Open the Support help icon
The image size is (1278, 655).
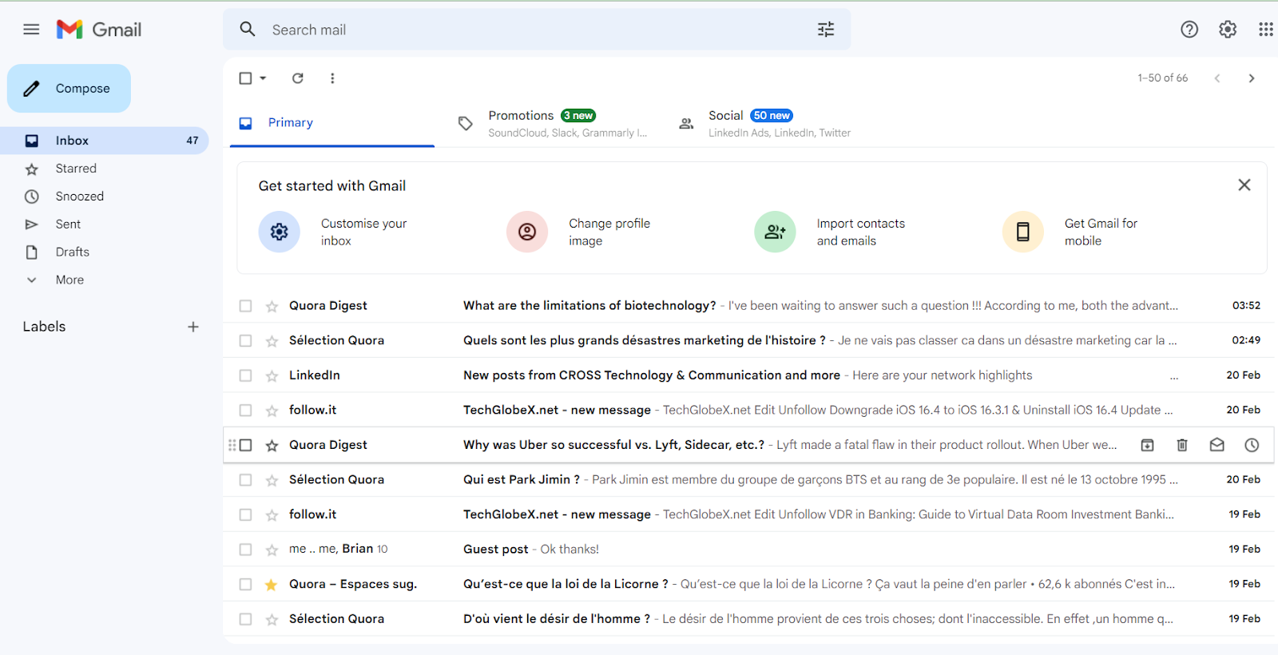[x=1189, y=30]
